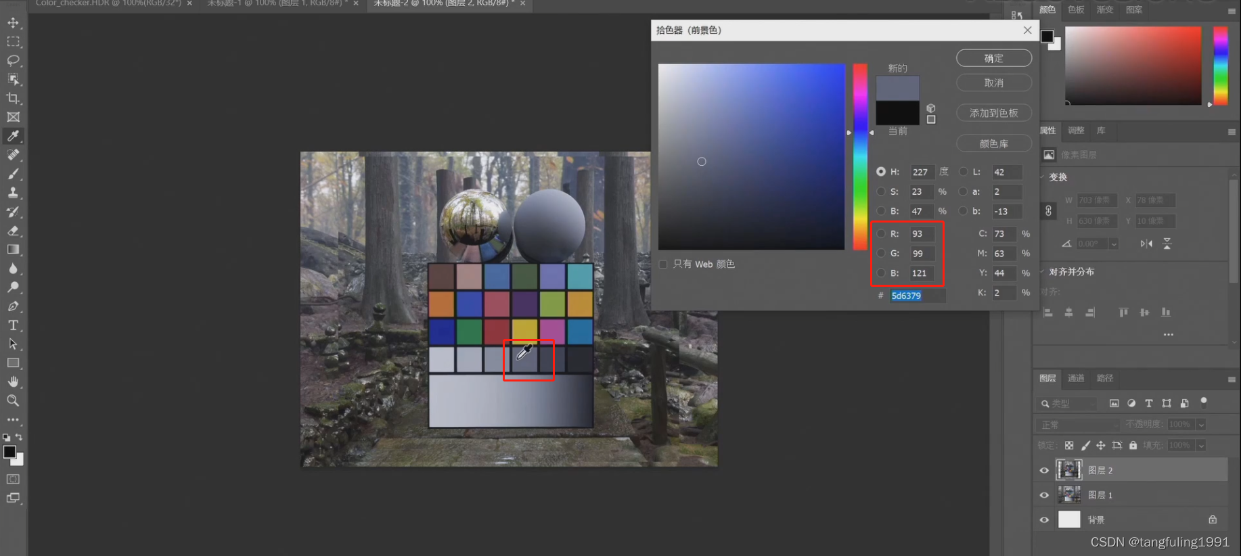1241x556 pixels.
Task: Select the Clone Stamp tool
Action: [13, 193]
